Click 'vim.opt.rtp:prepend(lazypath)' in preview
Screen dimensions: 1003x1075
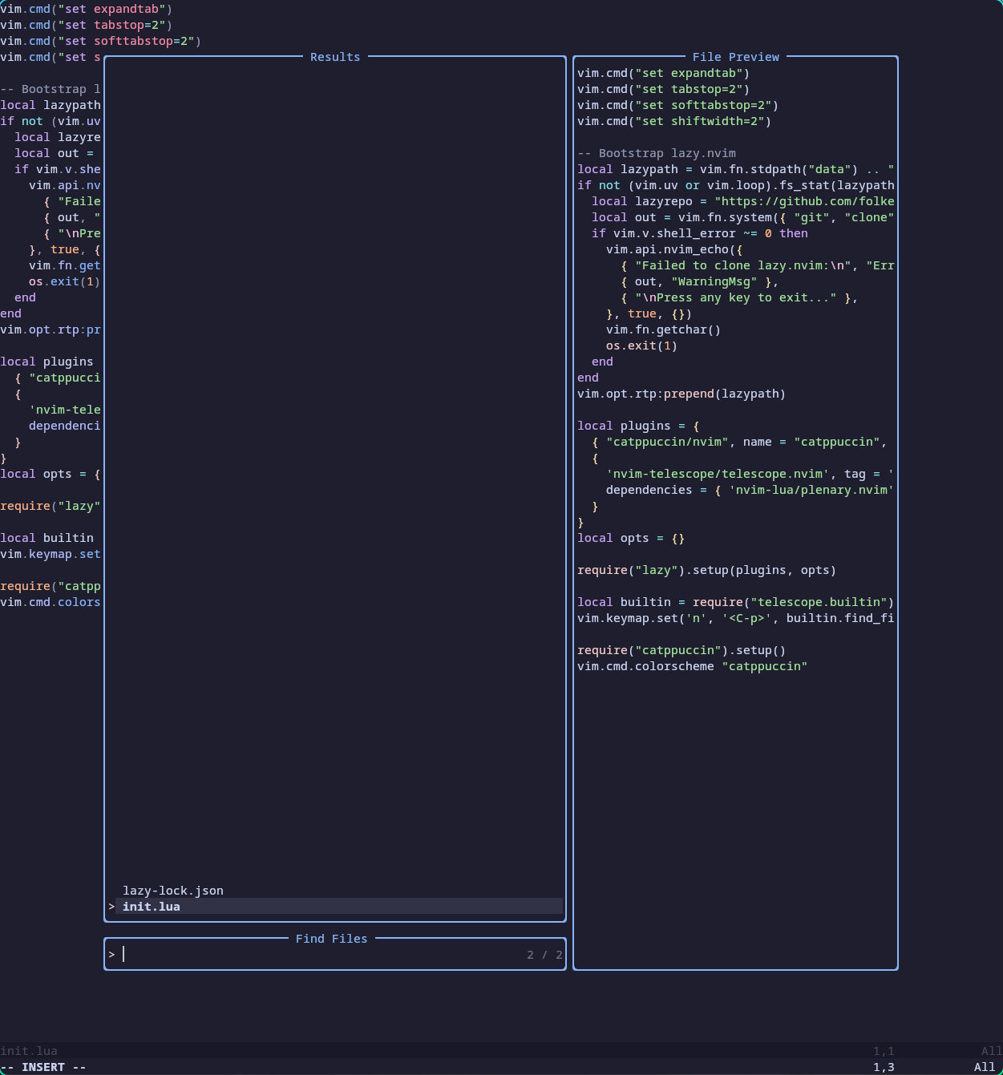(681, 394)
